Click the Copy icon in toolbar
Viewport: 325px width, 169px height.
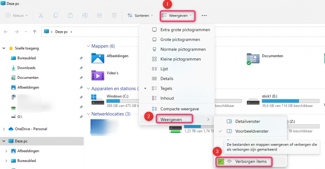click(x=56, y=16)
